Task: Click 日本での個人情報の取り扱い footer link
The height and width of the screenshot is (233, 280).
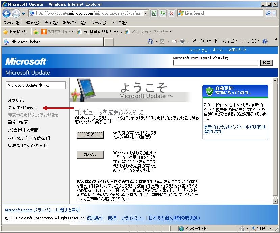Action: pyautogui.click(x=174, y=218)
